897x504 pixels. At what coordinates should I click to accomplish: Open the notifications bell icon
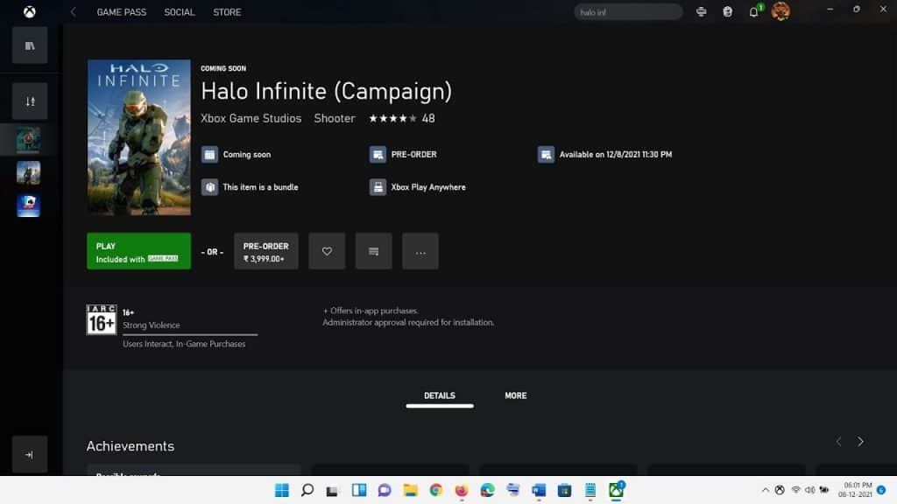753,12
